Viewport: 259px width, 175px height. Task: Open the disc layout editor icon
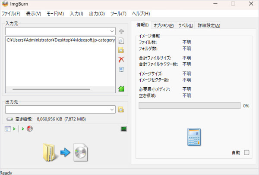pyautogui.click(x=8, y=129)
